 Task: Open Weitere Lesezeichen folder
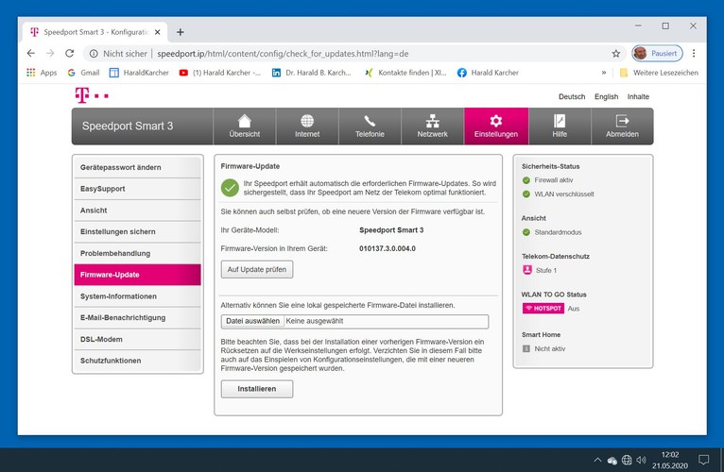[659, 73]
